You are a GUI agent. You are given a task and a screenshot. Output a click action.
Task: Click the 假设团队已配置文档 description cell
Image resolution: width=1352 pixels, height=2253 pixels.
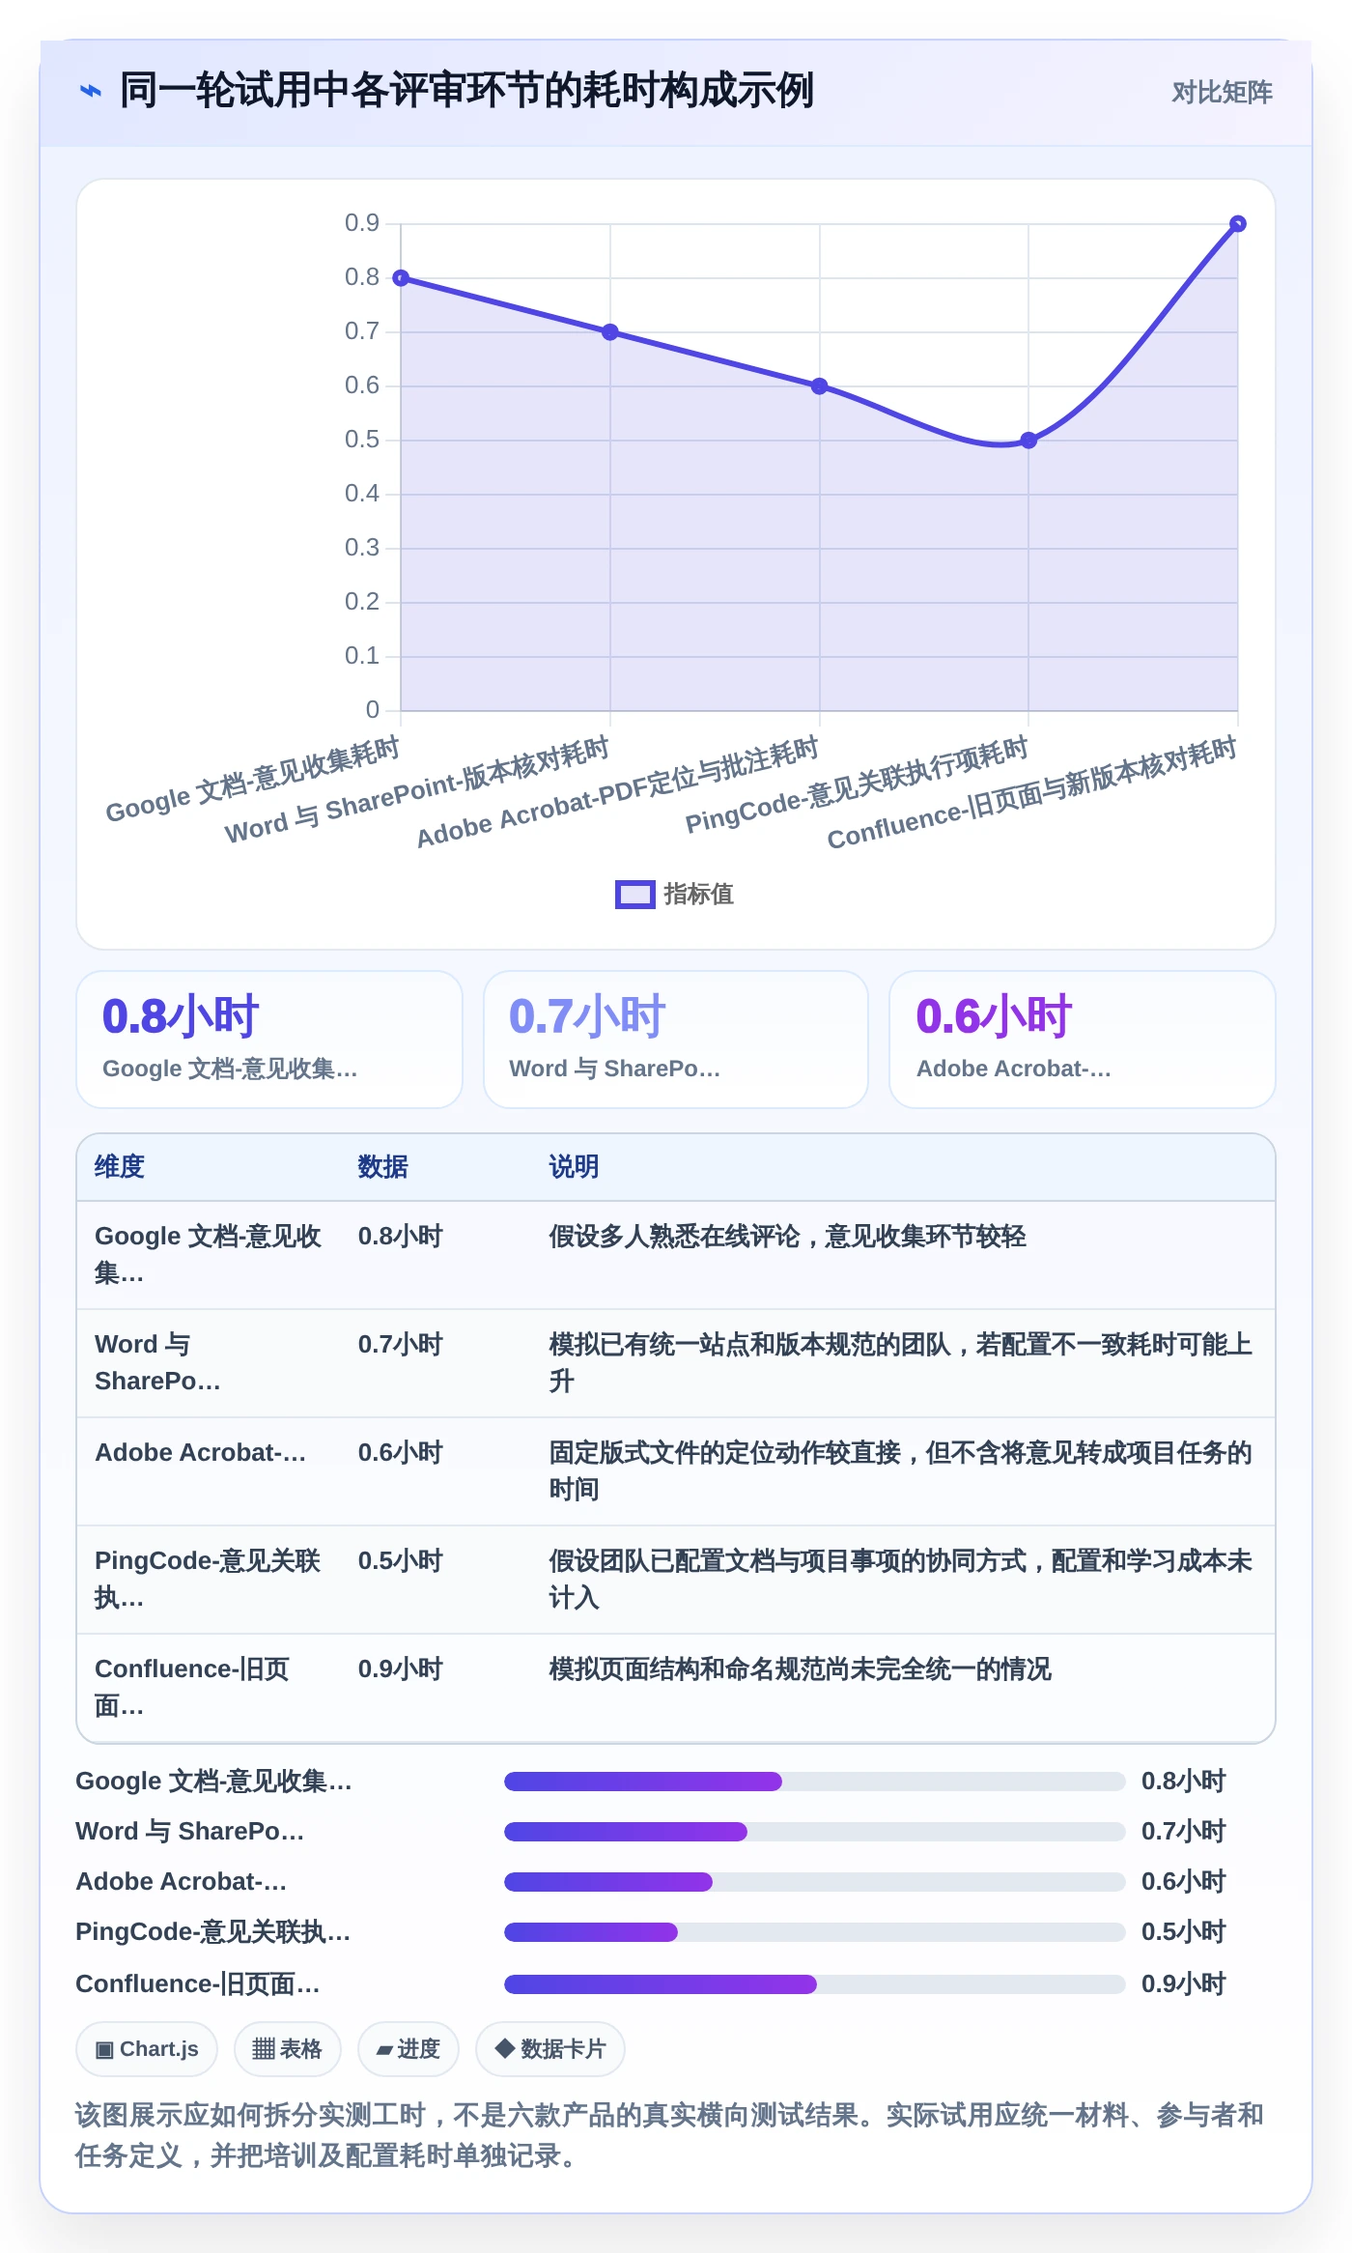[901, 1580]
